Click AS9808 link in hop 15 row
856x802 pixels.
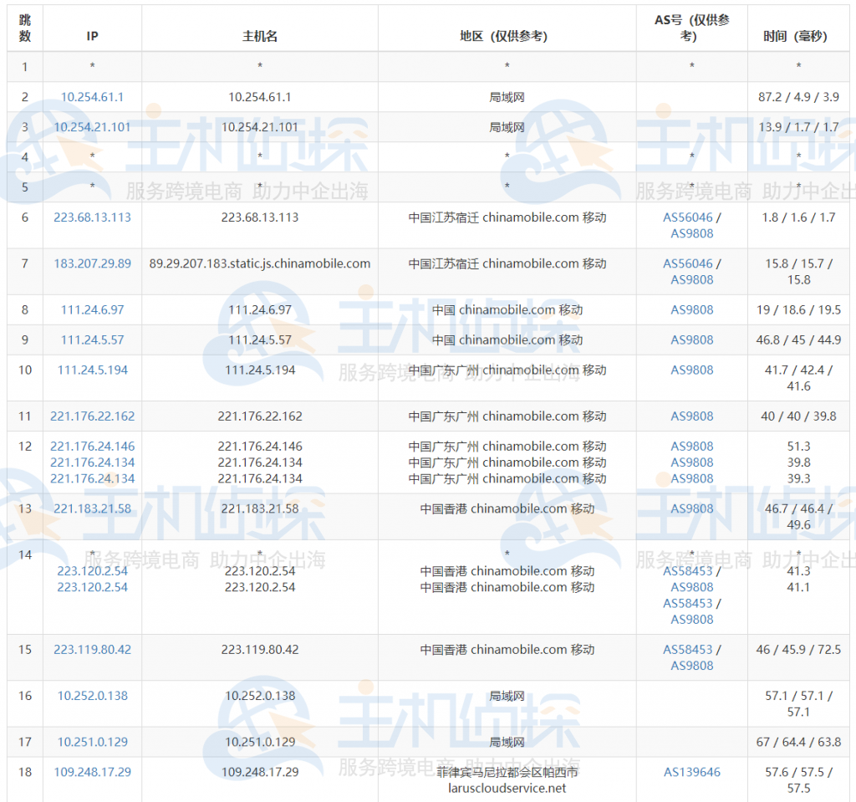(691, 666)
